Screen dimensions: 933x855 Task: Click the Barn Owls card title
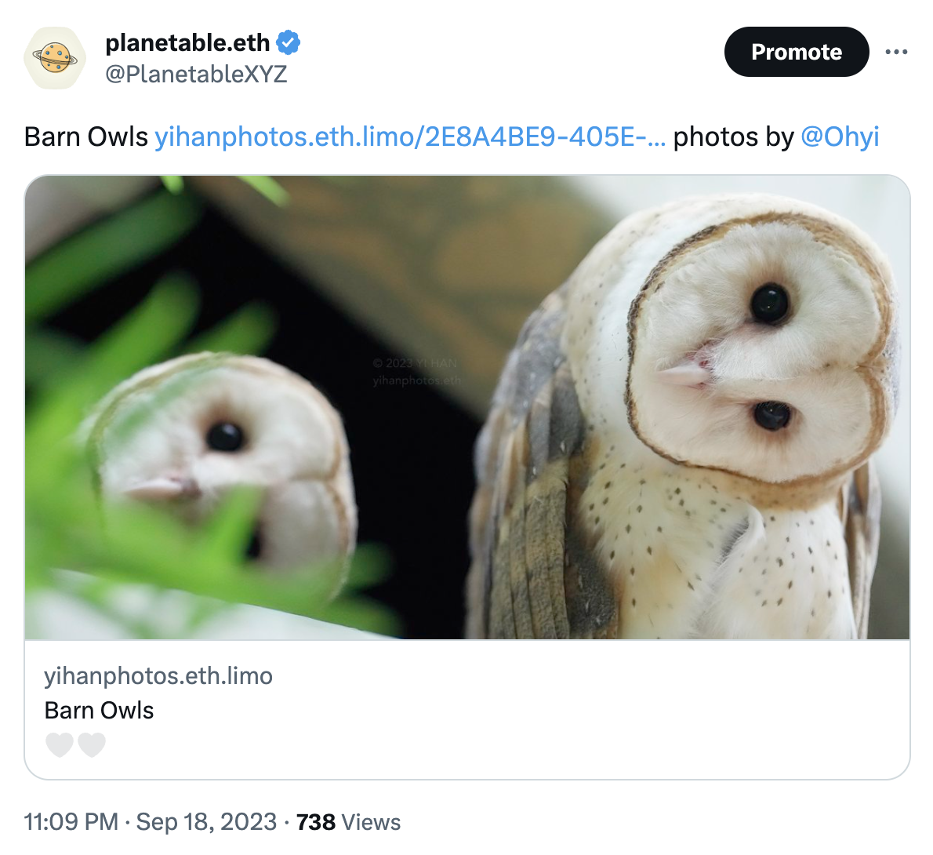click(100, 710)
